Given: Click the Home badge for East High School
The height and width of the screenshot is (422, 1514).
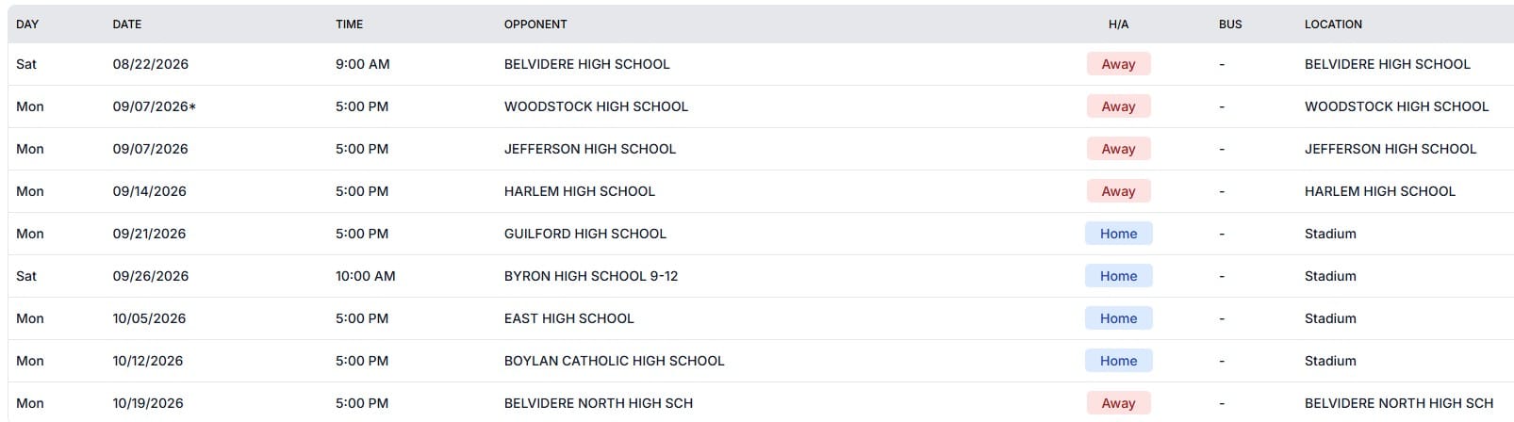Looking at the screenshot, I should tap(1118, 318).
